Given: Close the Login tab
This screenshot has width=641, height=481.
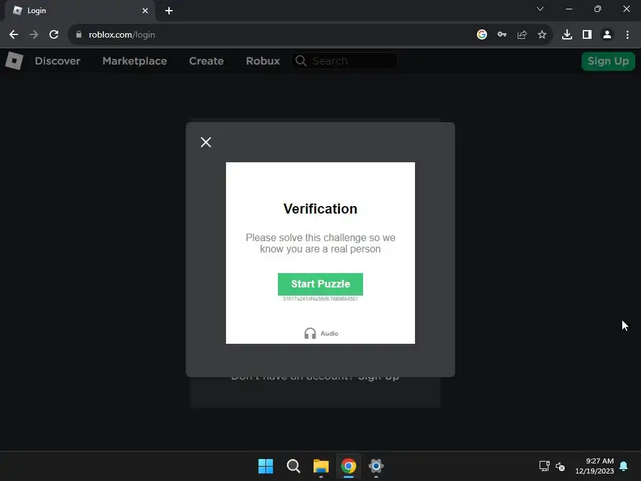Looking at the screenshot, I should coord(145,11).
